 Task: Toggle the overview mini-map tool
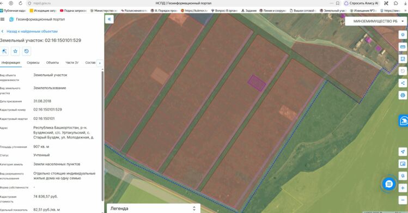click(x=403, y=164)
